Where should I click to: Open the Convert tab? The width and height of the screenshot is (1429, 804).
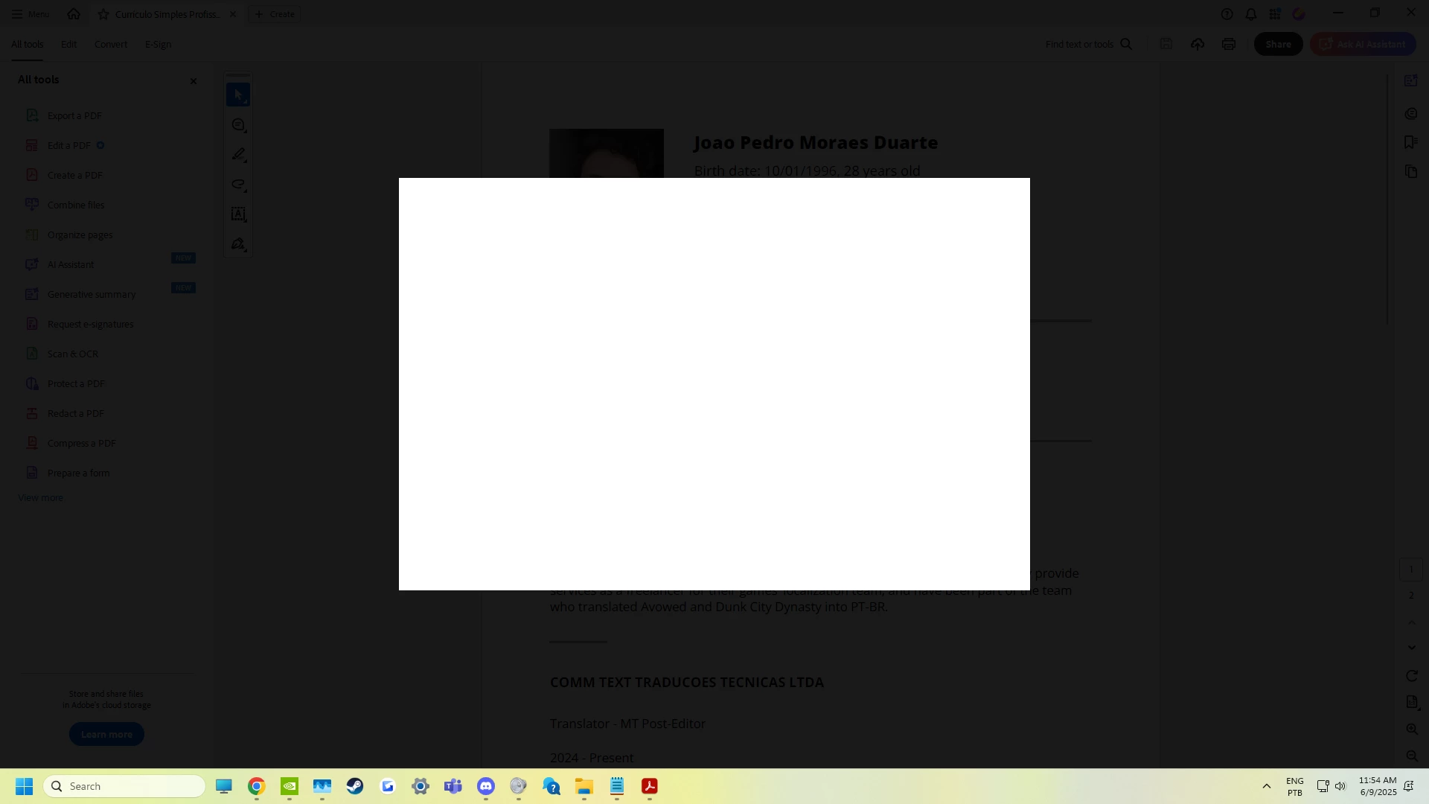110,45
